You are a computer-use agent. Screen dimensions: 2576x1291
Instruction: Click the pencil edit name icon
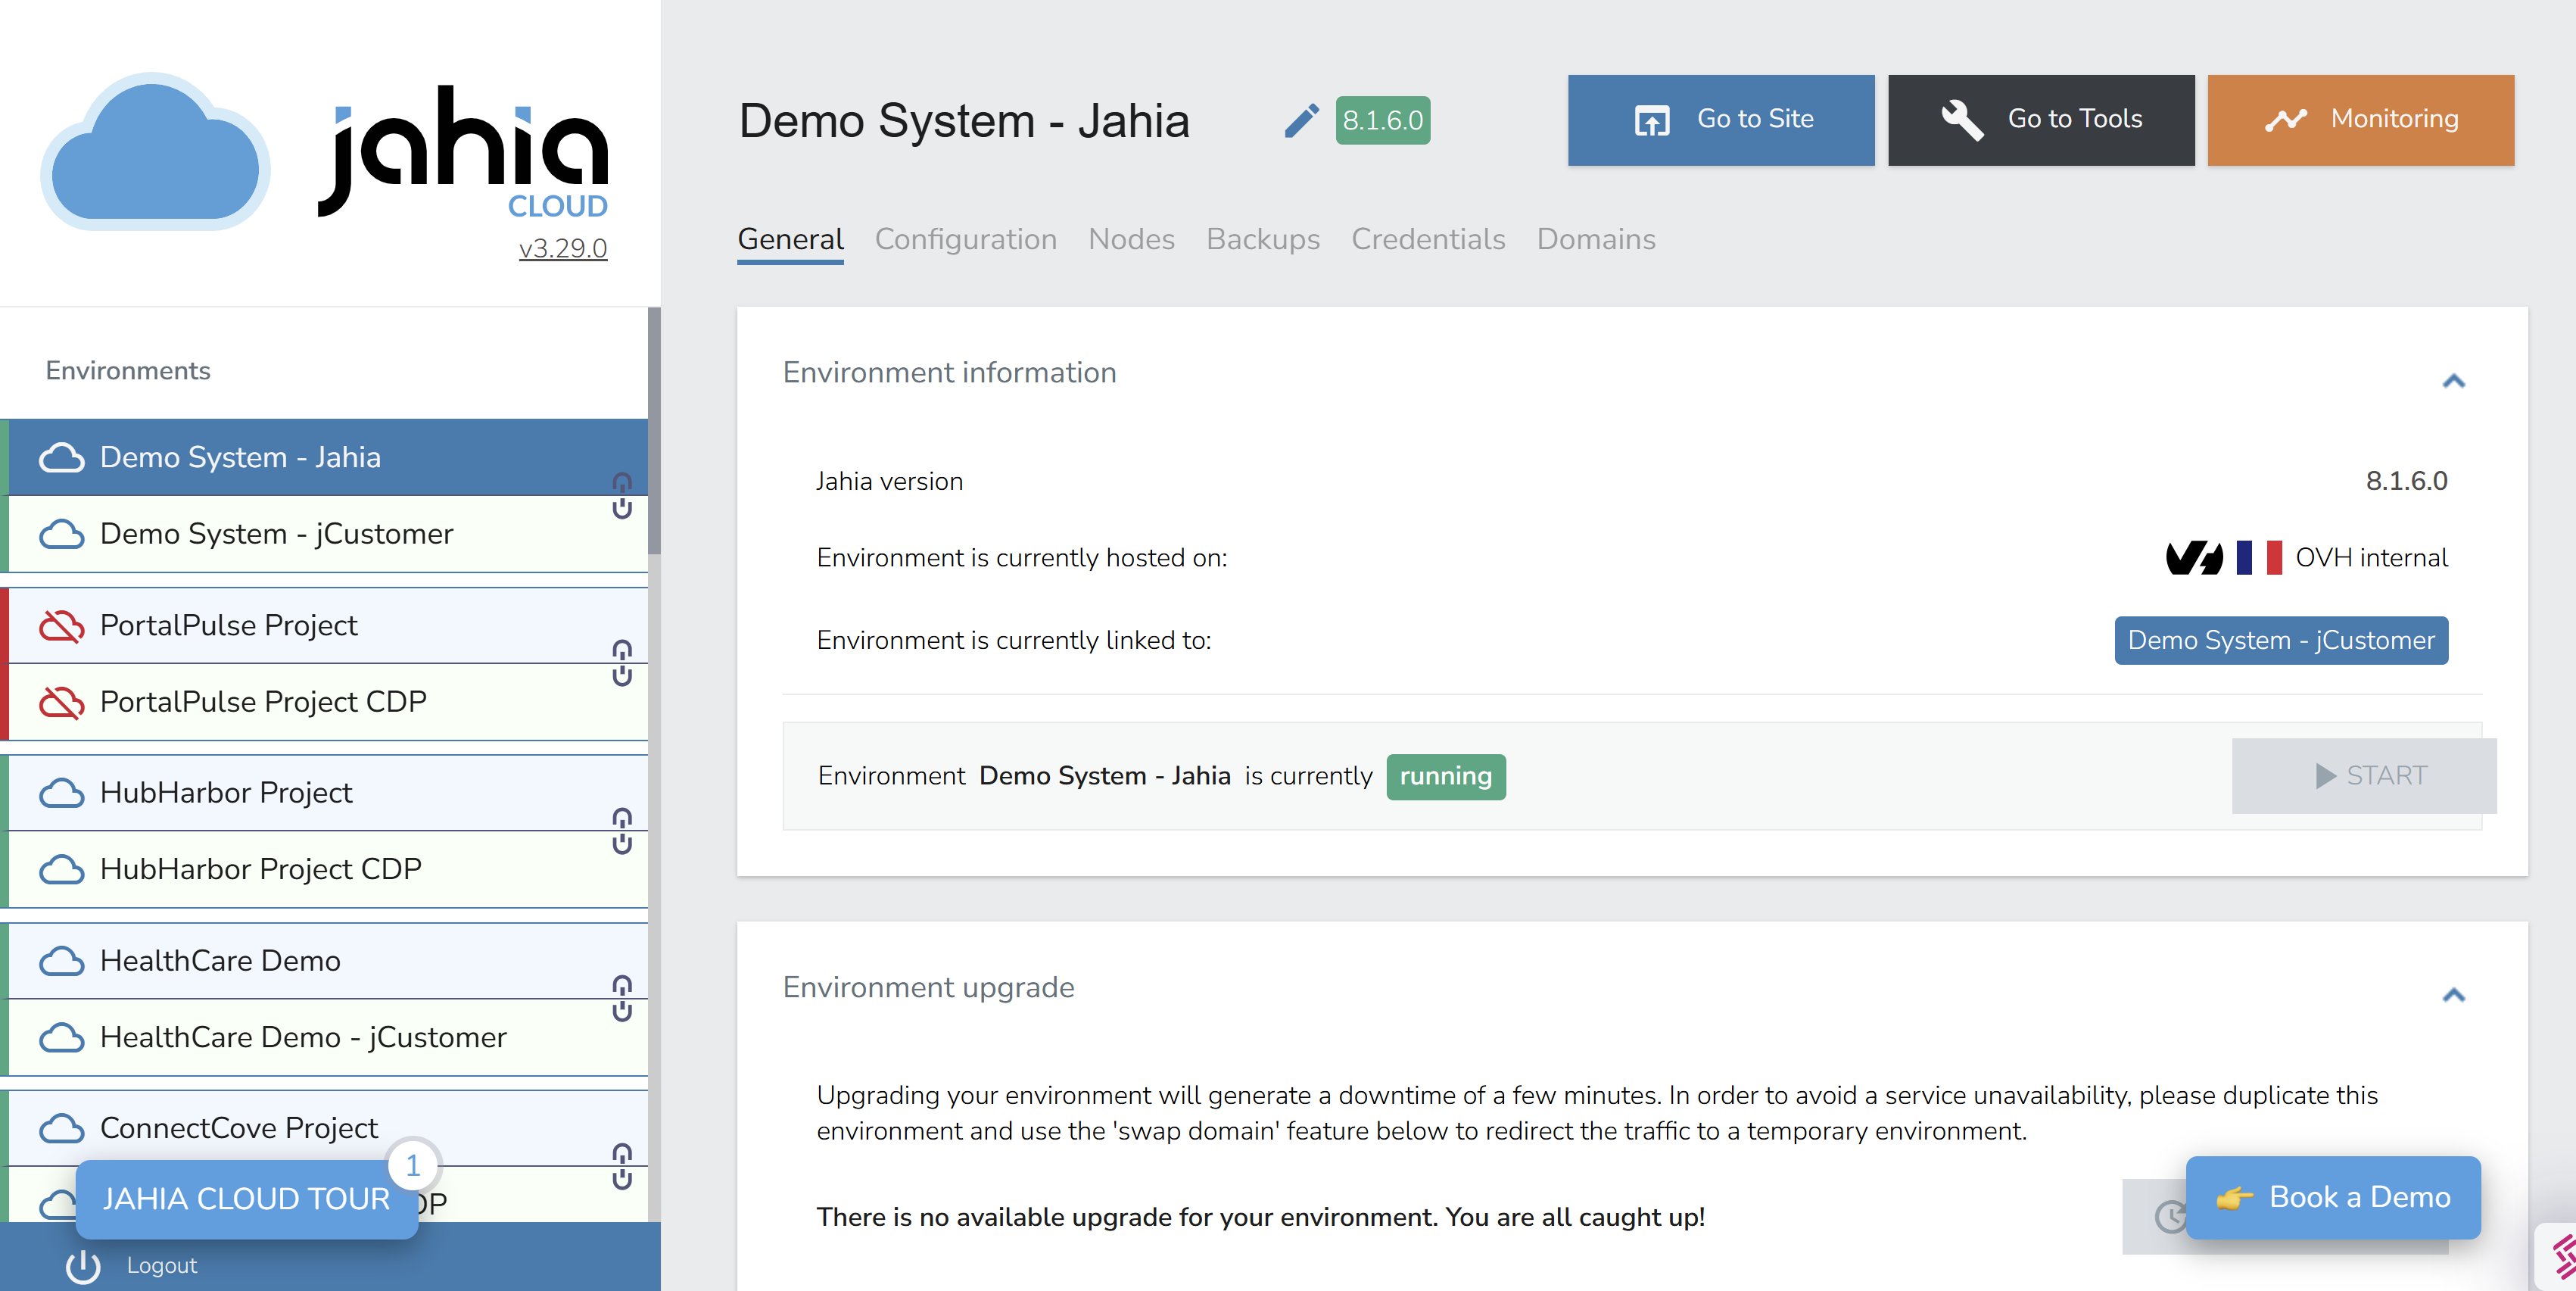pyautogui.click(x=1301, y=120)
